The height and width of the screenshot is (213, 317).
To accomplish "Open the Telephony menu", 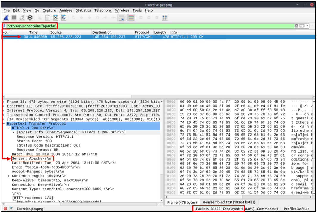I will tap(103, 10).
